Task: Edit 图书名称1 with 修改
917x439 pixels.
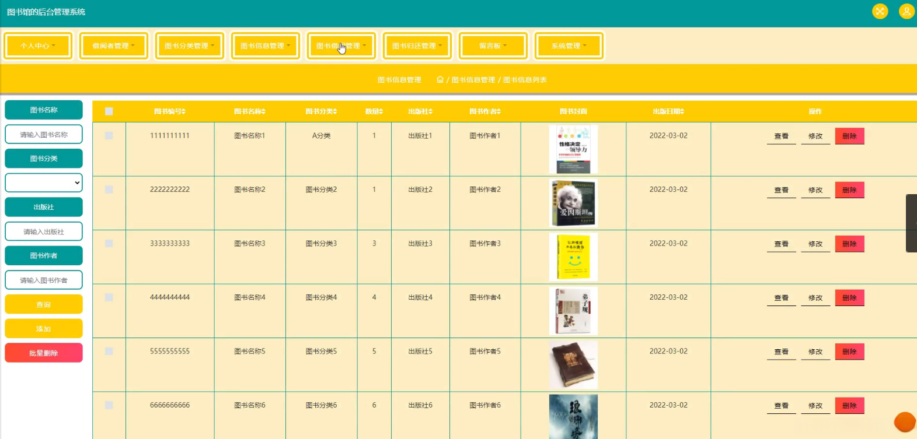Action: [815, 136]
